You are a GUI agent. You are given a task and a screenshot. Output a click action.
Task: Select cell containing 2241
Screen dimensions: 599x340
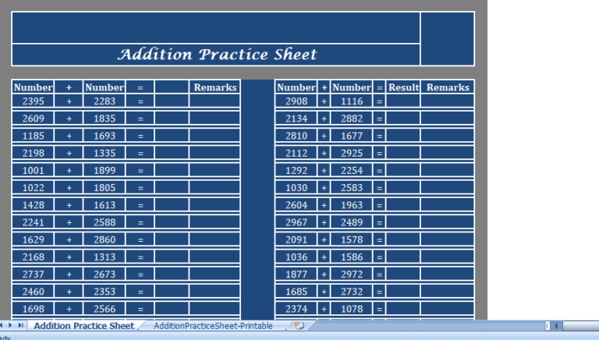(34, 222)
